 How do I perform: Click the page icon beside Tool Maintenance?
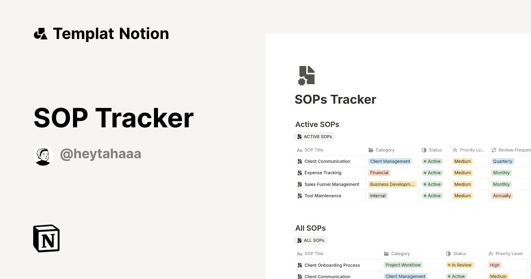click(x=300, y=195)
